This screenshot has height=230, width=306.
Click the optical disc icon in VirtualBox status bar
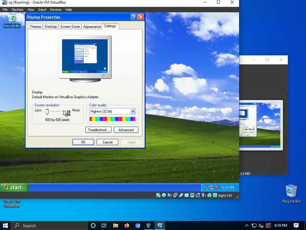click(x=164, y=195)
